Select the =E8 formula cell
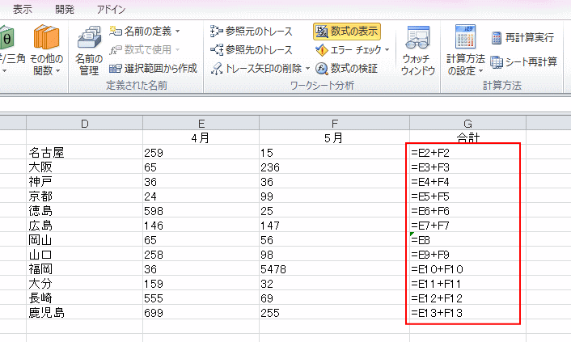The height and width of the screenshot is (342, 571). pyautogui.click(x=468, y=239)
